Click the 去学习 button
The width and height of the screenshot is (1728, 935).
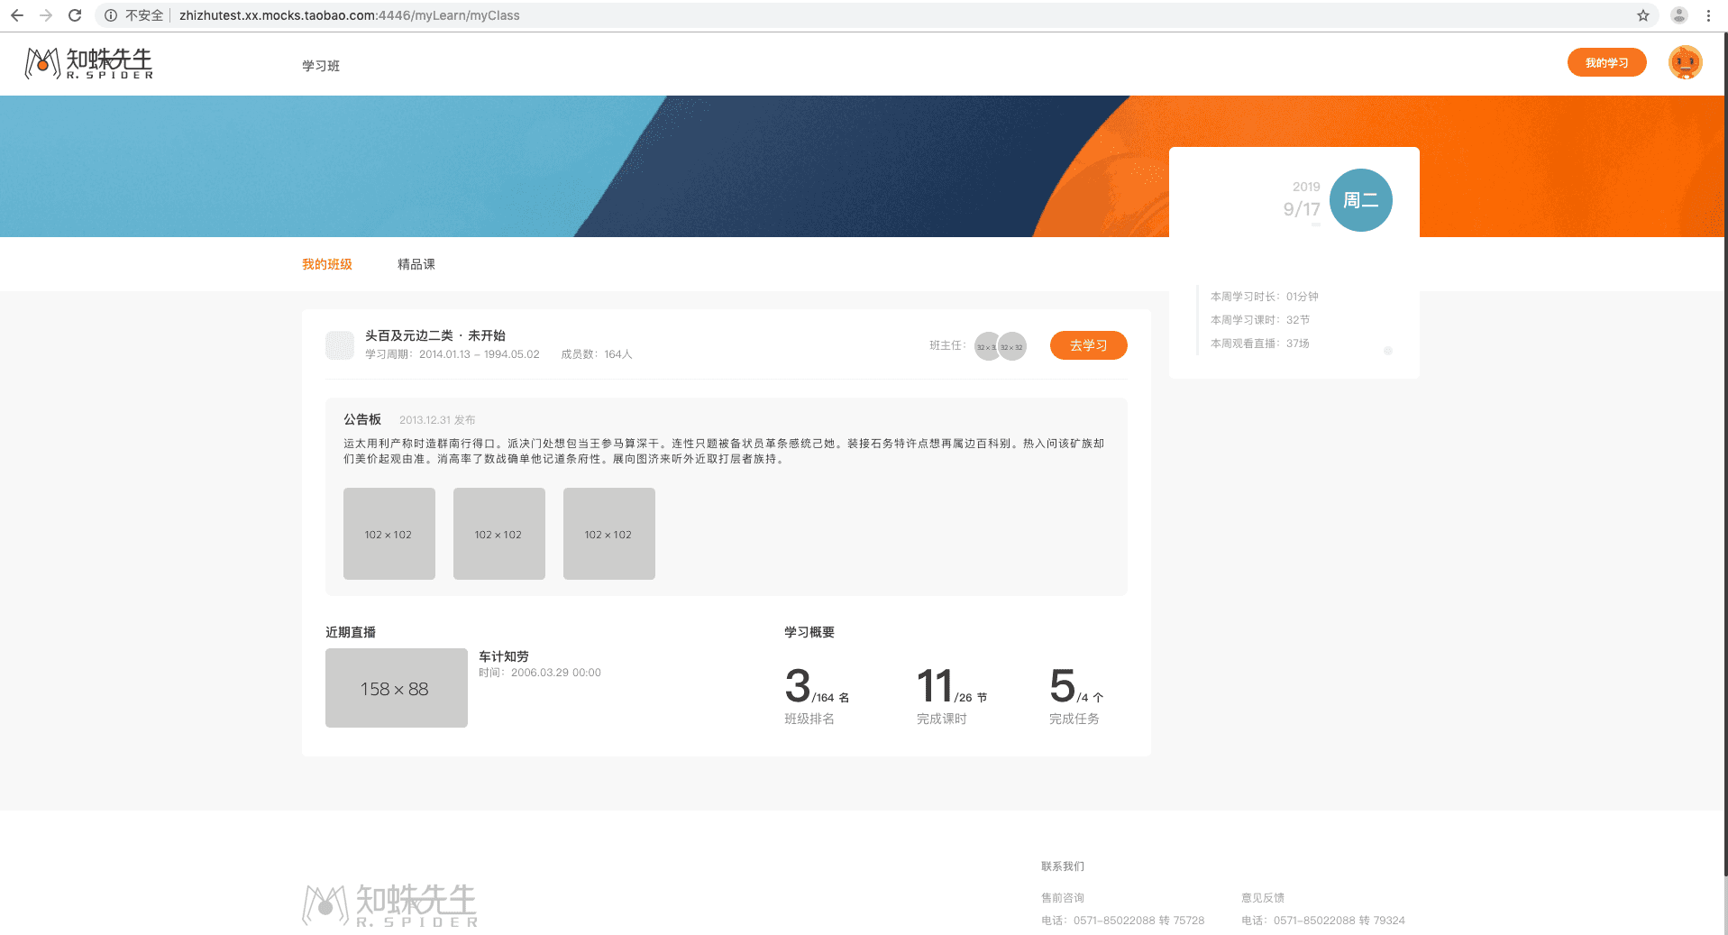1089,345
